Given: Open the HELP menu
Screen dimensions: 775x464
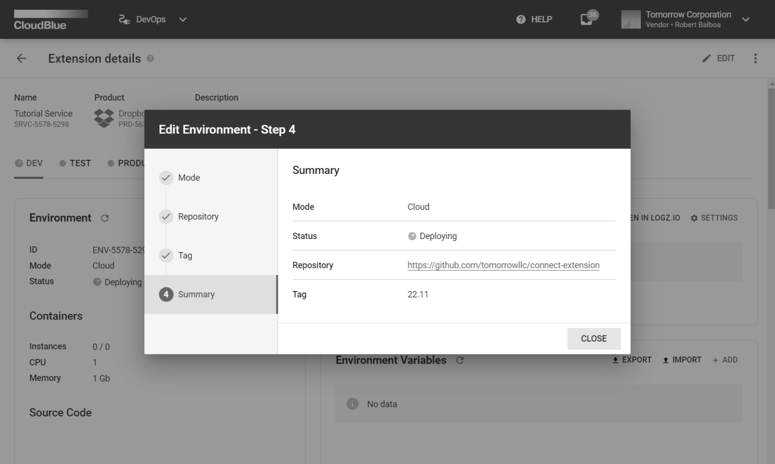Looking at the screenshot, I should [534, 19].
